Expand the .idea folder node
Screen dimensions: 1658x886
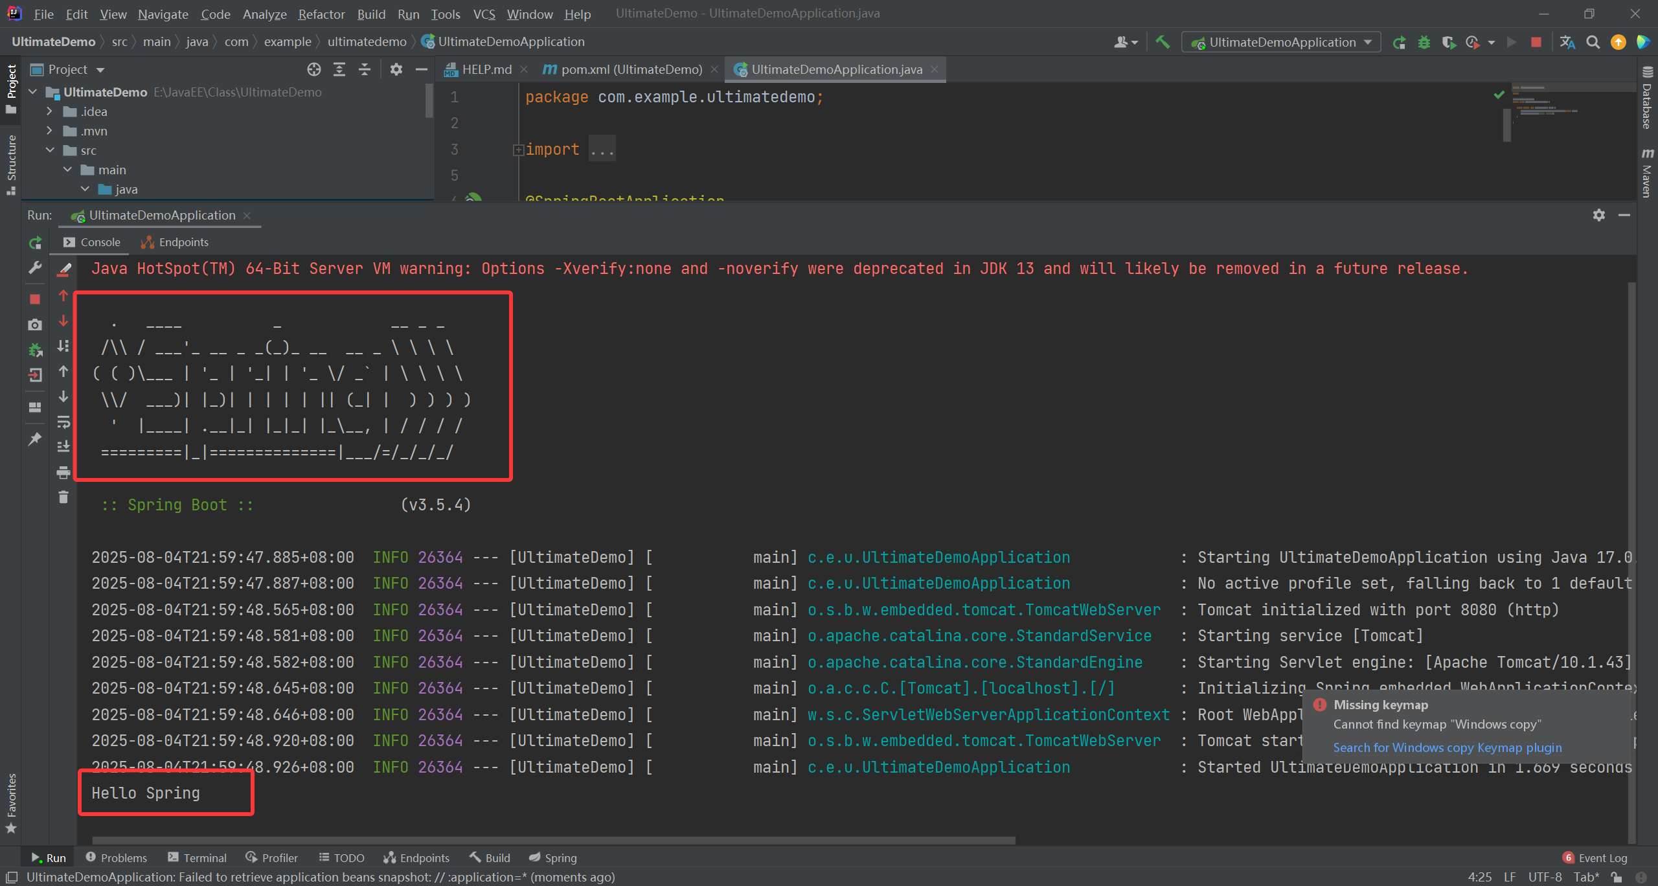point(50,111)
